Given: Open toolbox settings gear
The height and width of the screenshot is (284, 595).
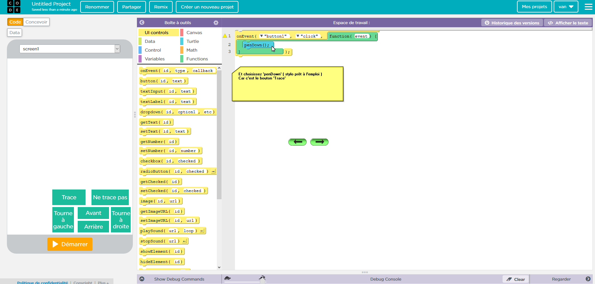Looking at the screenshot, I should point(216,23).
